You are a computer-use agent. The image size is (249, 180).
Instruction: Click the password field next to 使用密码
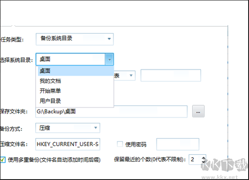point(177,144)
